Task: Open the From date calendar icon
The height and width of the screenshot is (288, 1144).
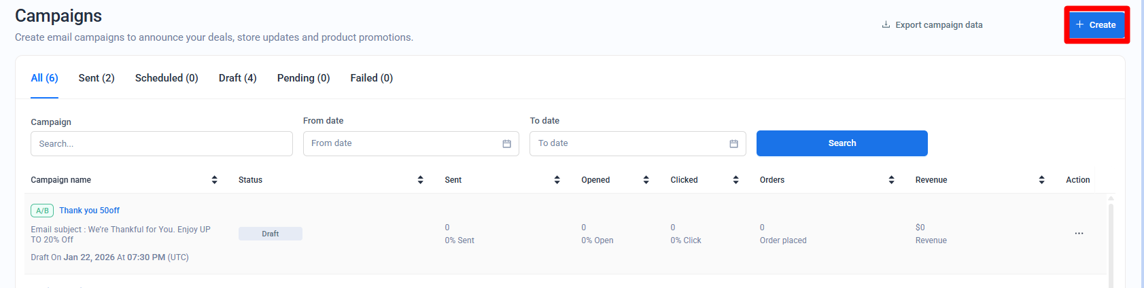Action: [x=506, y=144]
